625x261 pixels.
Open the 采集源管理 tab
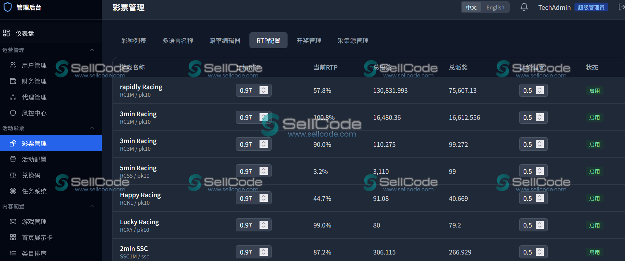(x=353, y=40)
